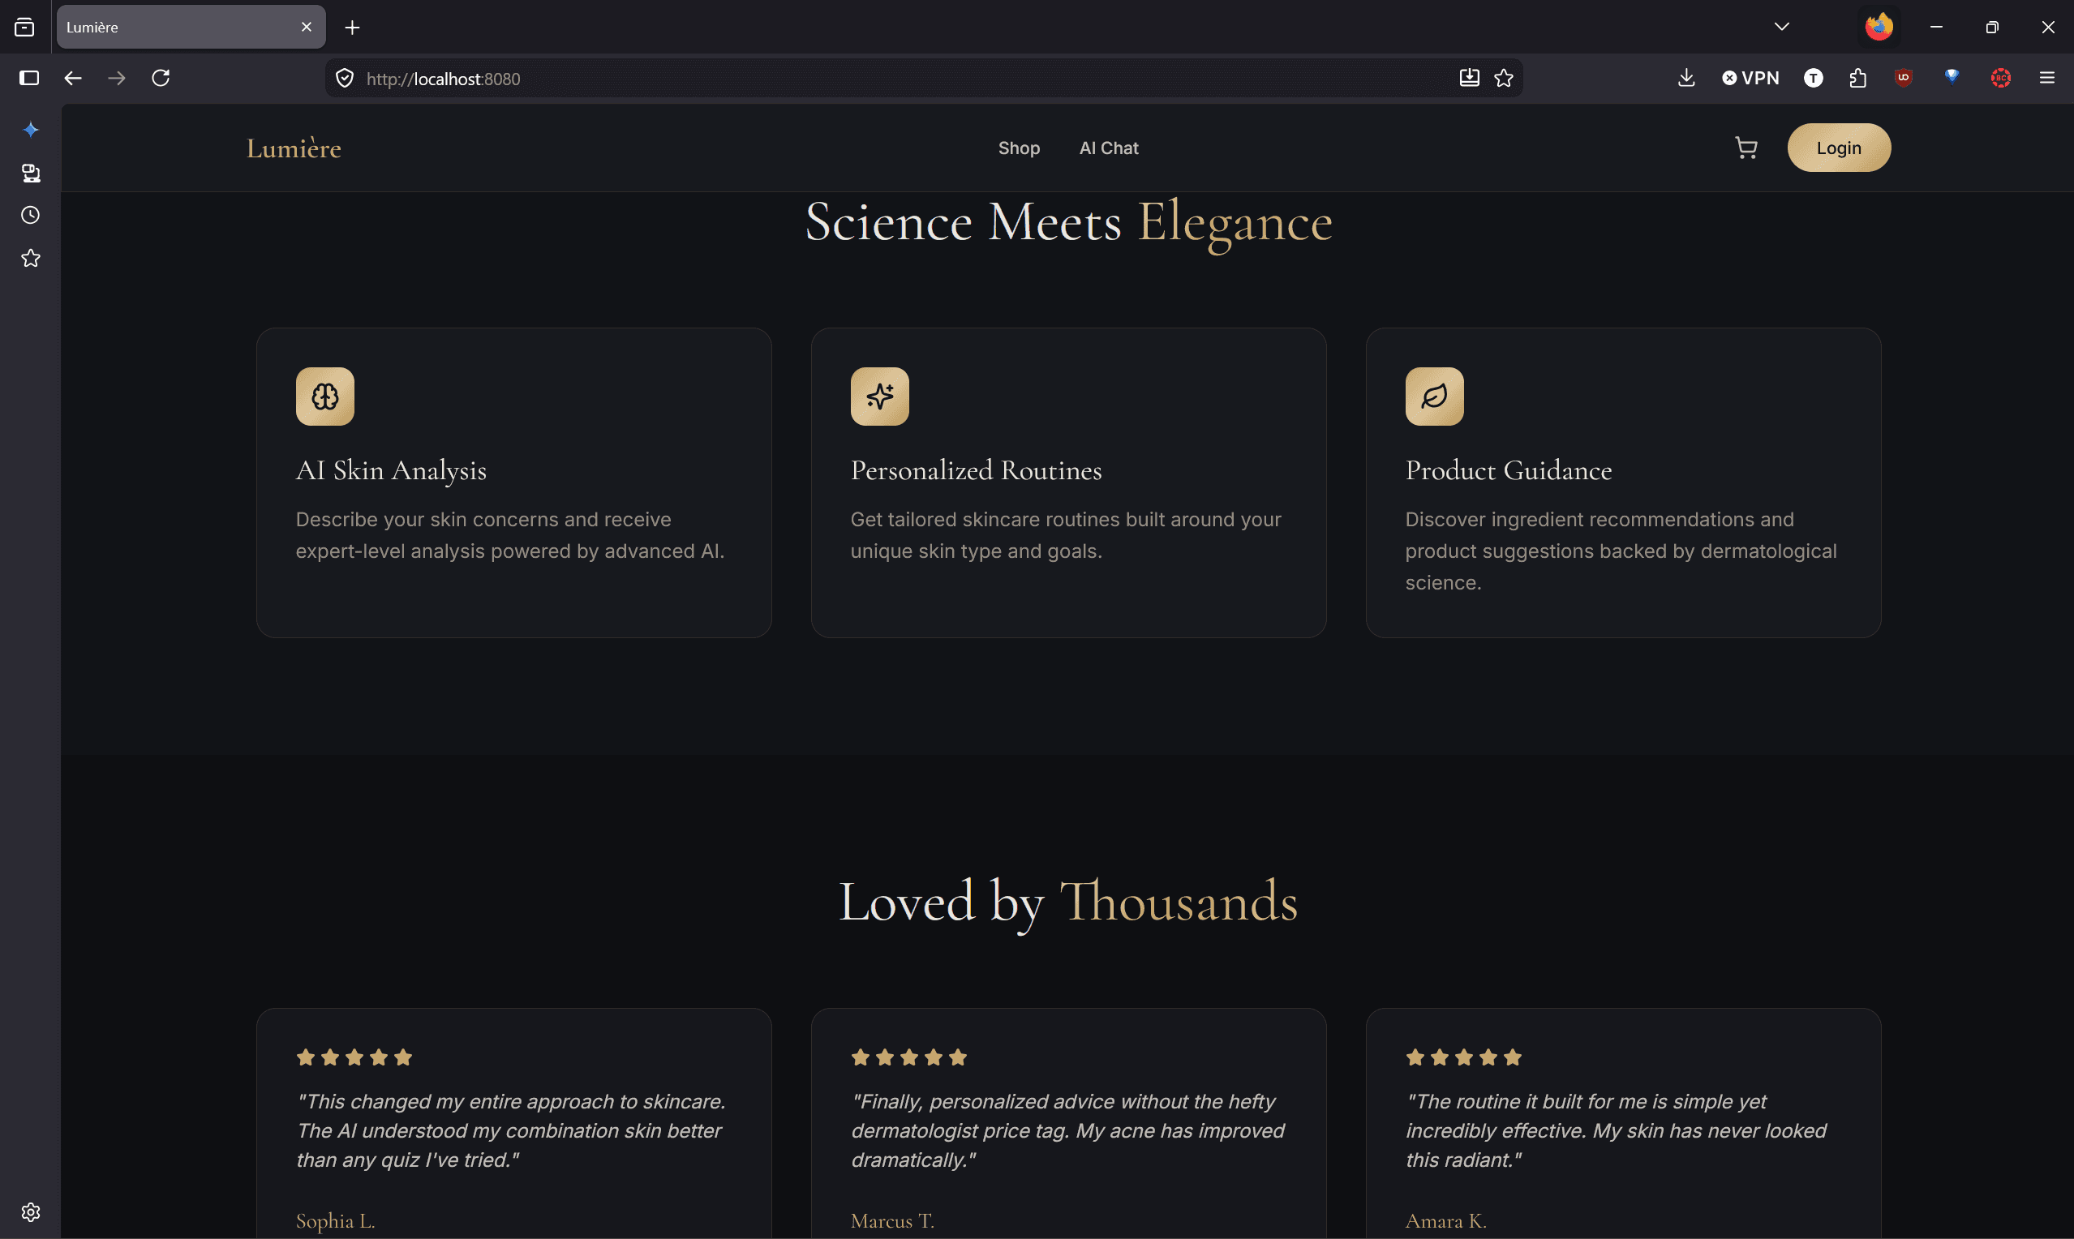Screen dimensions: 2074x1239
Task: Click the Firefox account avatar icon
Action: tap(1879, 27)
